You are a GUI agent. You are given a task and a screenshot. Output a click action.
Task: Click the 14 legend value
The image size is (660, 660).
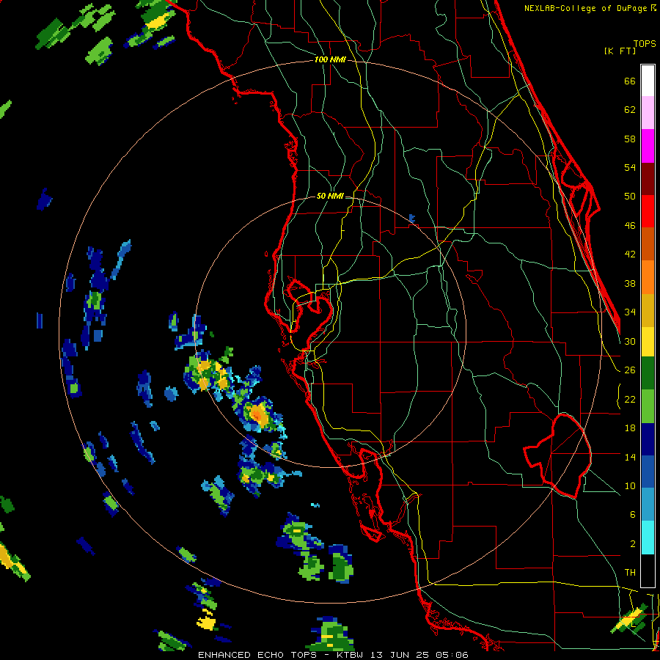(630, 457)
